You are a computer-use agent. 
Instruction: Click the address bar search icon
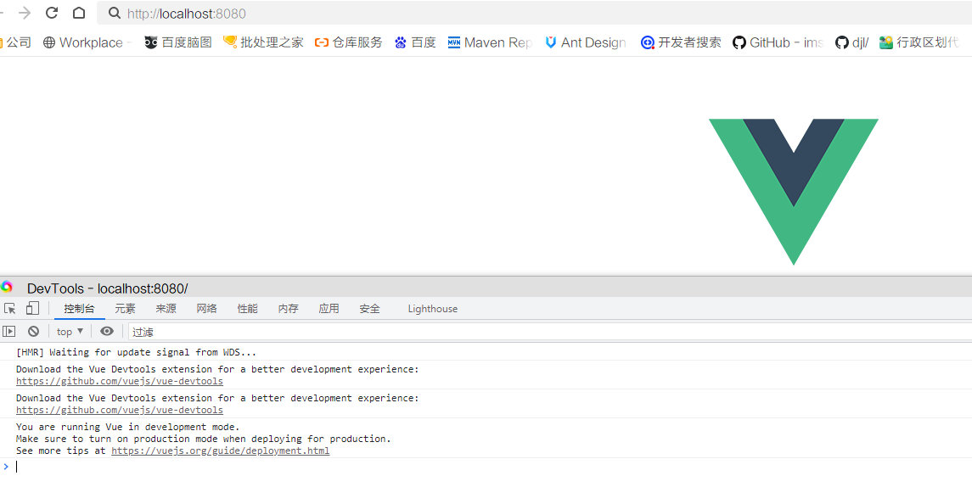(x=114, y=13)
